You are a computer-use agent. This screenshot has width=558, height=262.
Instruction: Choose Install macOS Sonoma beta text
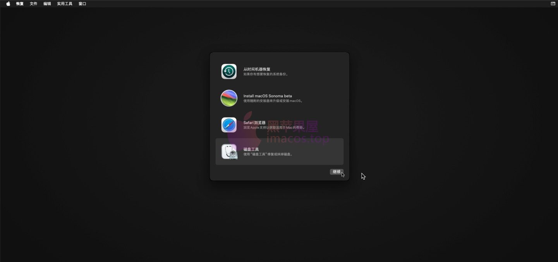pyautogui.click(x=268, y=96)
